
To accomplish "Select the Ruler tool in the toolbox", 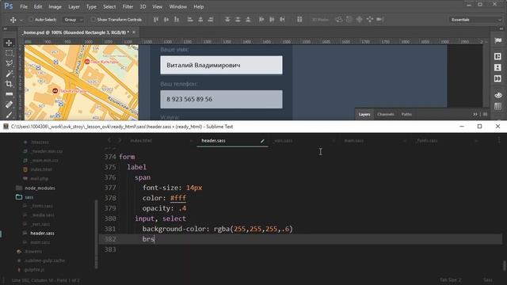I will tap(9, 94).
